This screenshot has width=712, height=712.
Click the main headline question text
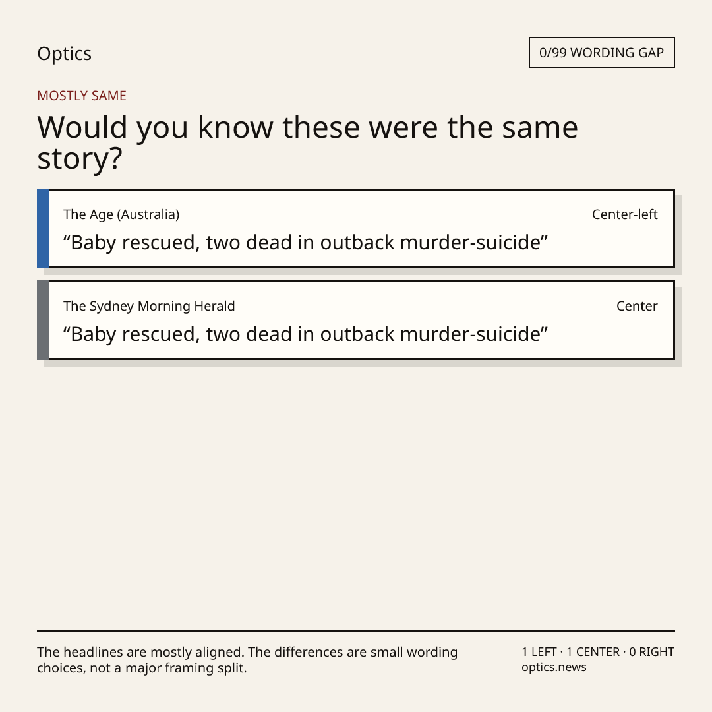pos(307,142)
